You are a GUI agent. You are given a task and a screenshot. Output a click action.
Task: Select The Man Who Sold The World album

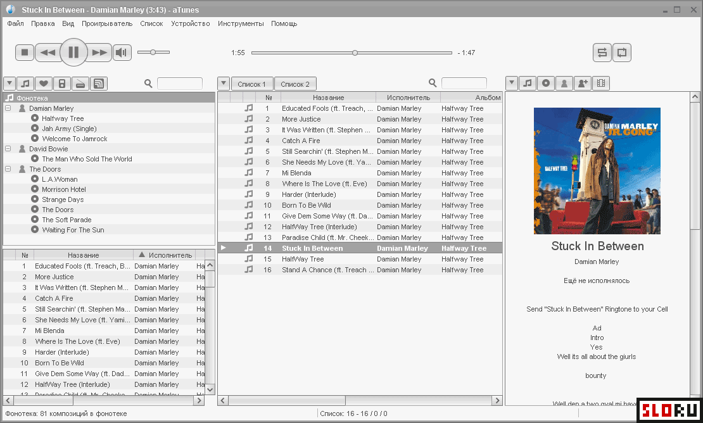(87, 159)
